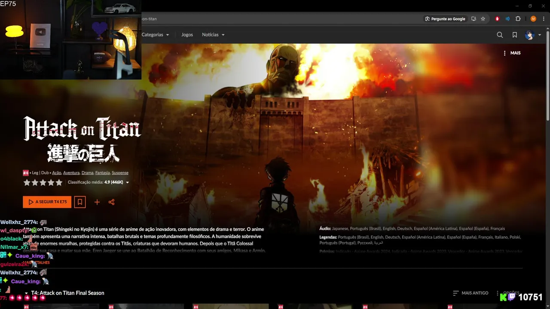The width and height of the screenshot is (550, 309).
Task: Expand the T4 Final Season selector
Action: 64,293
